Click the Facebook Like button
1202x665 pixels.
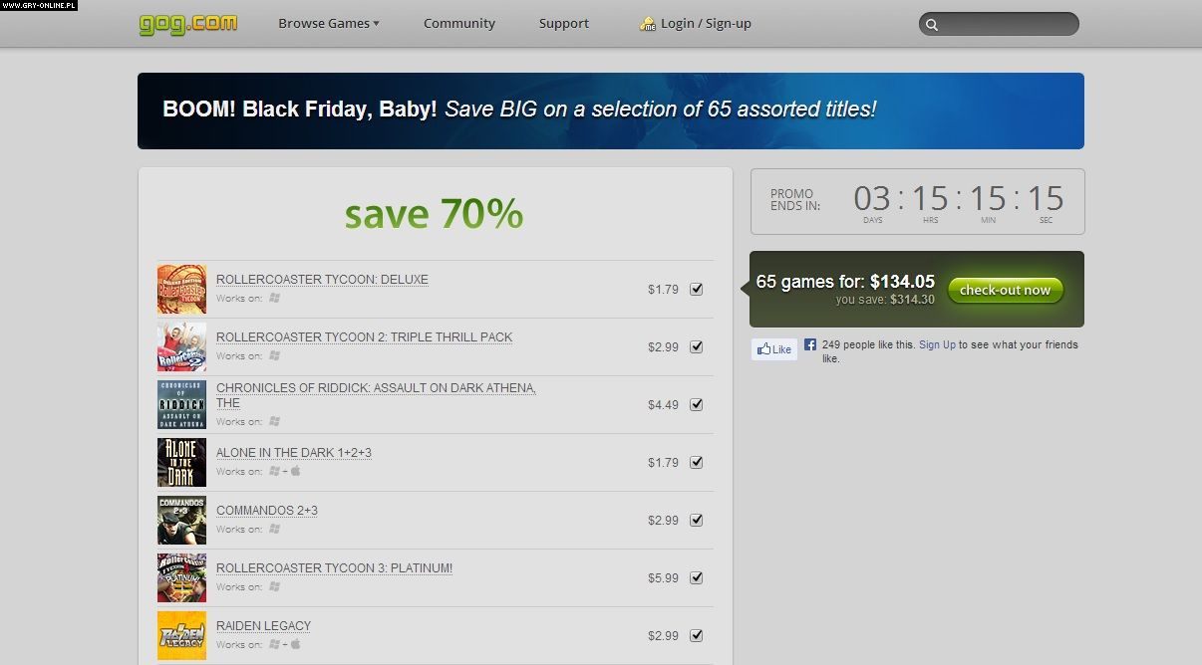pyautogui.click(x=774, y=349)
